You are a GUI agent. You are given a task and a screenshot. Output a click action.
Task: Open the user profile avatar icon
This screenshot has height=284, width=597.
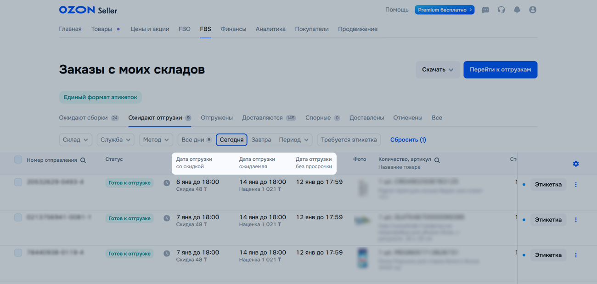point(533,10)
